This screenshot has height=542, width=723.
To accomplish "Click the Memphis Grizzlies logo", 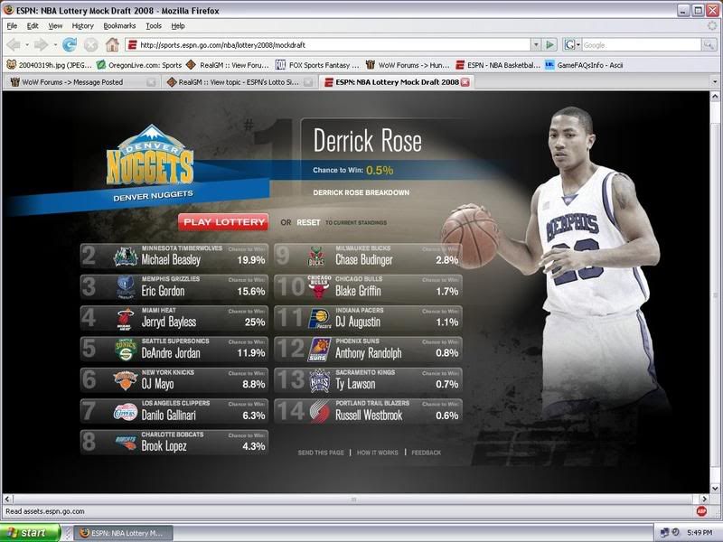I will [x=126, y=287].
